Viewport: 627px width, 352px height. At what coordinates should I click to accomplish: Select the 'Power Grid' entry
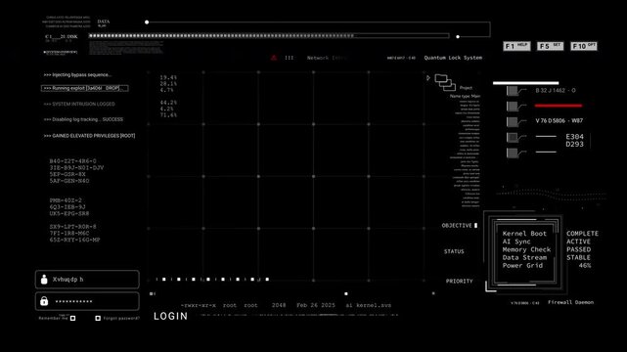pos(522,265)
